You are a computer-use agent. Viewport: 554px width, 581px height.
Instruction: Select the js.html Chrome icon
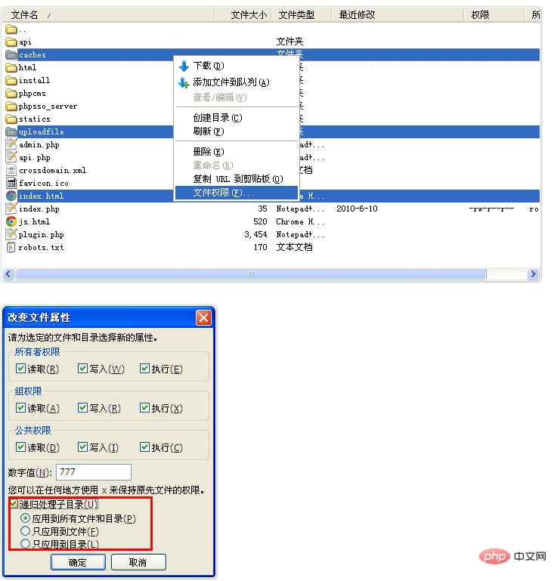(11, 221)
